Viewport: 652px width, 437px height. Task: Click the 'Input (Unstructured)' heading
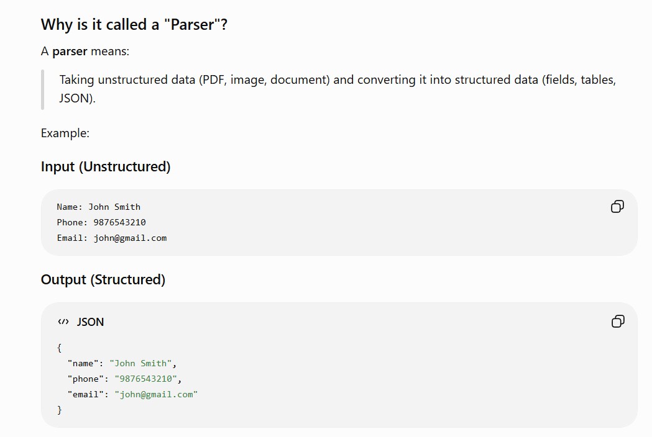point(106,166)
